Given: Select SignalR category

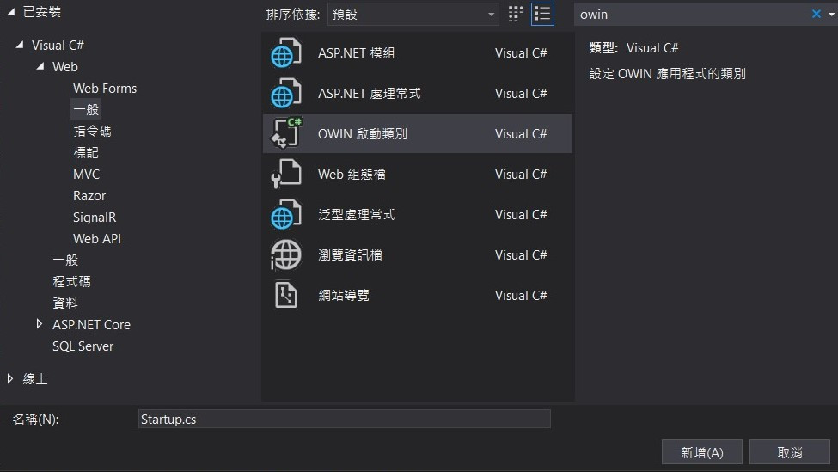Looking at the screenshot, I should [x=95, y=217].
